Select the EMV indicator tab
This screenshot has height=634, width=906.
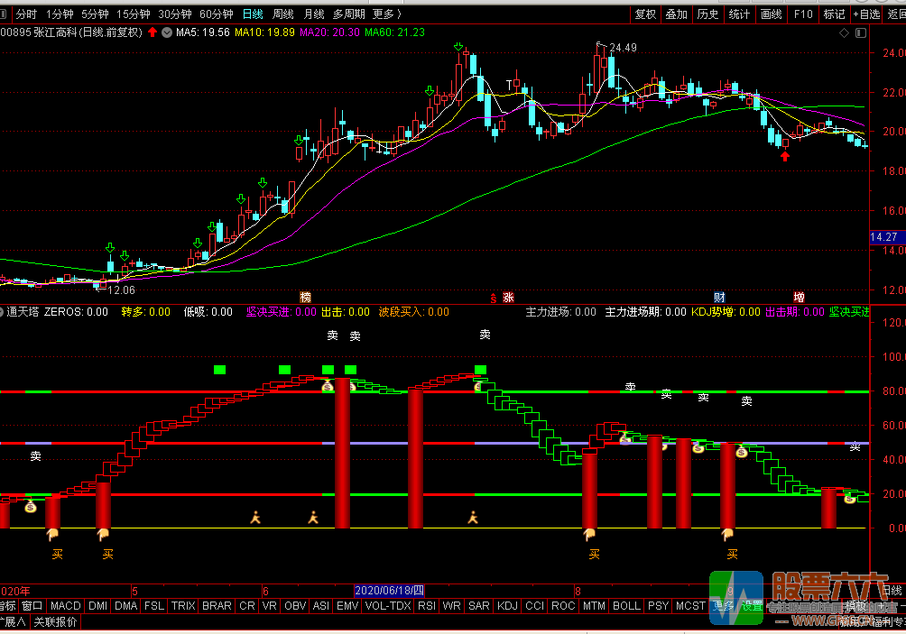(x=347, y=606)
